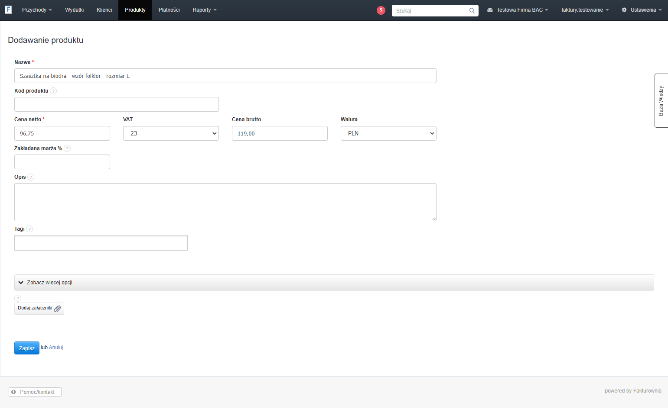Click the Cena netto field

pos(62,133)
